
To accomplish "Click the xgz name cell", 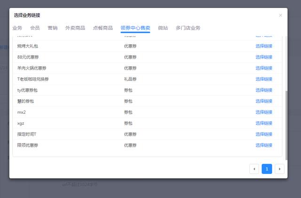I will pyautogui.click(x=21, y=123).
